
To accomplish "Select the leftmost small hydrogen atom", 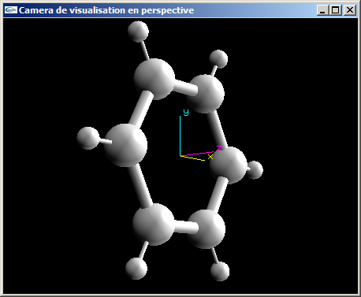I will [88, 138].
